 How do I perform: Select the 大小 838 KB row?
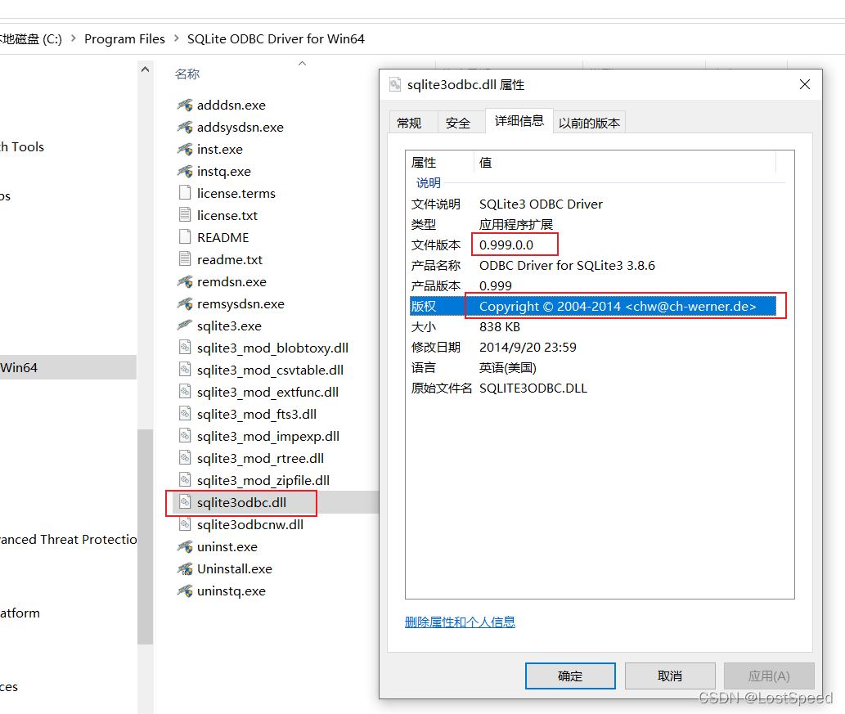593,327
